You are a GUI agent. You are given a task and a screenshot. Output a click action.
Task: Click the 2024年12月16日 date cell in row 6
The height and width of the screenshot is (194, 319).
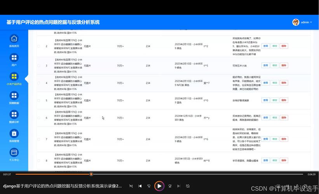188,118
